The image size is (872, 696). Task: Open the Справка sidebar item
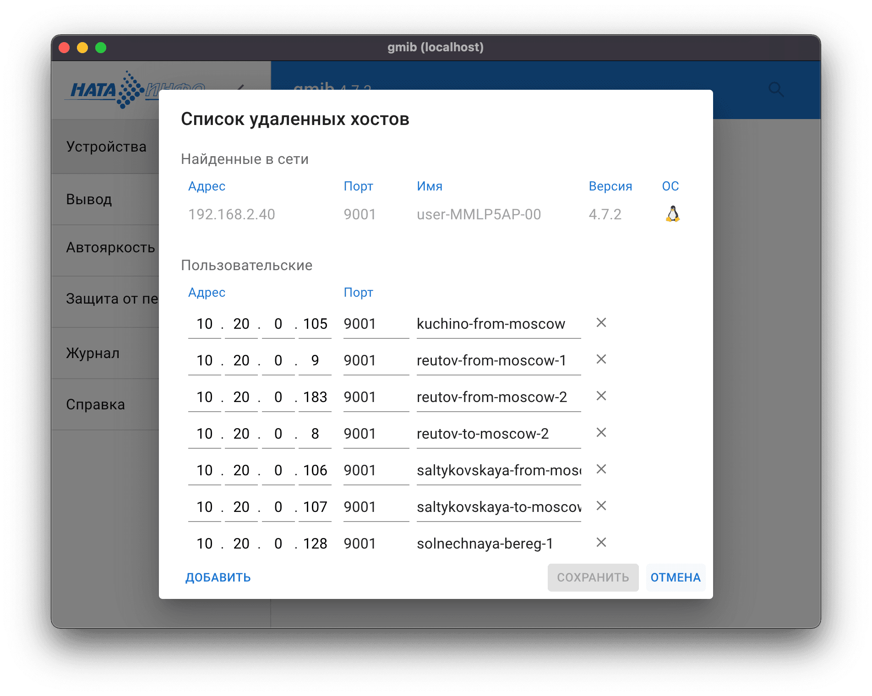point(106,404)
